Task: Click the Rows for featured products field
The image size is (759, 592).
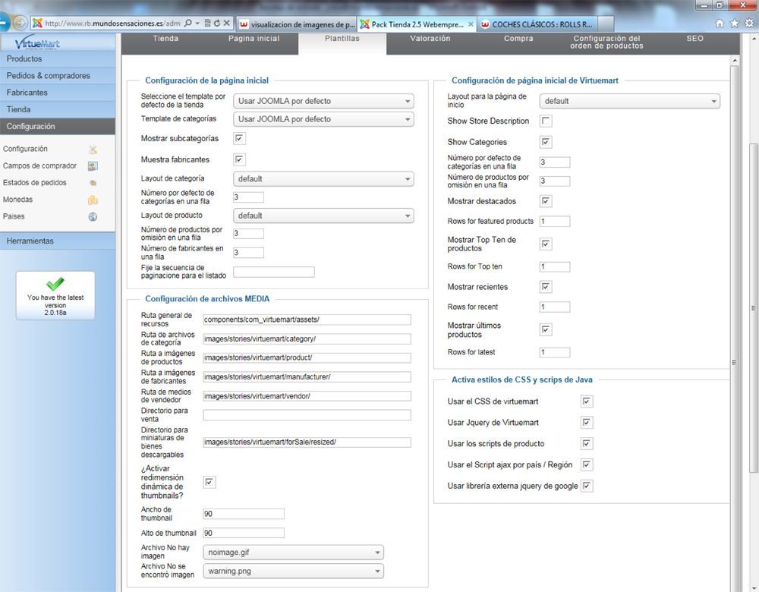Action: tap(555, 222)
